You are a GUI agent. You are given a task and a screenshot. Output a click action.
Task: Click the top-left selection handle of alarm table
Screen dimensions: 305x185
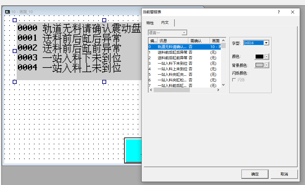pyautogui.click(x=15, y=20)
